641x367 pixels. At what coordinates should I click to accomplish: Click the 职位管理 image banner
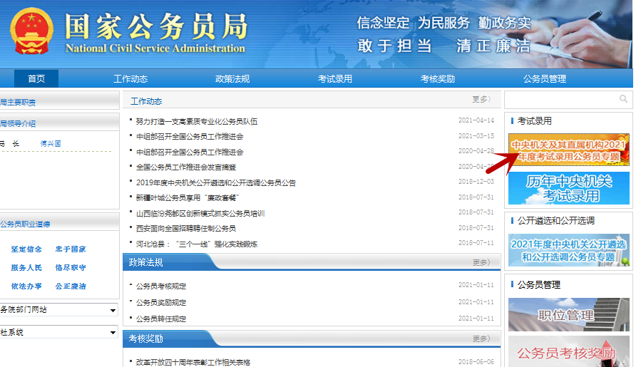pyautogui.click(x=568, y=314)
